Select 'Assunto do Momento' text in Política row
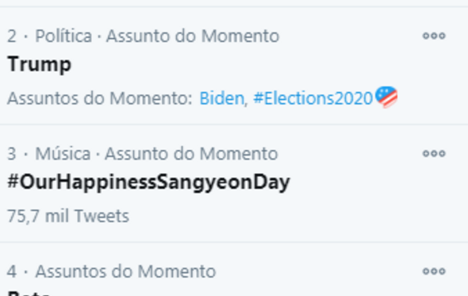Screen dimensions: 468x296 coord(193,37)
